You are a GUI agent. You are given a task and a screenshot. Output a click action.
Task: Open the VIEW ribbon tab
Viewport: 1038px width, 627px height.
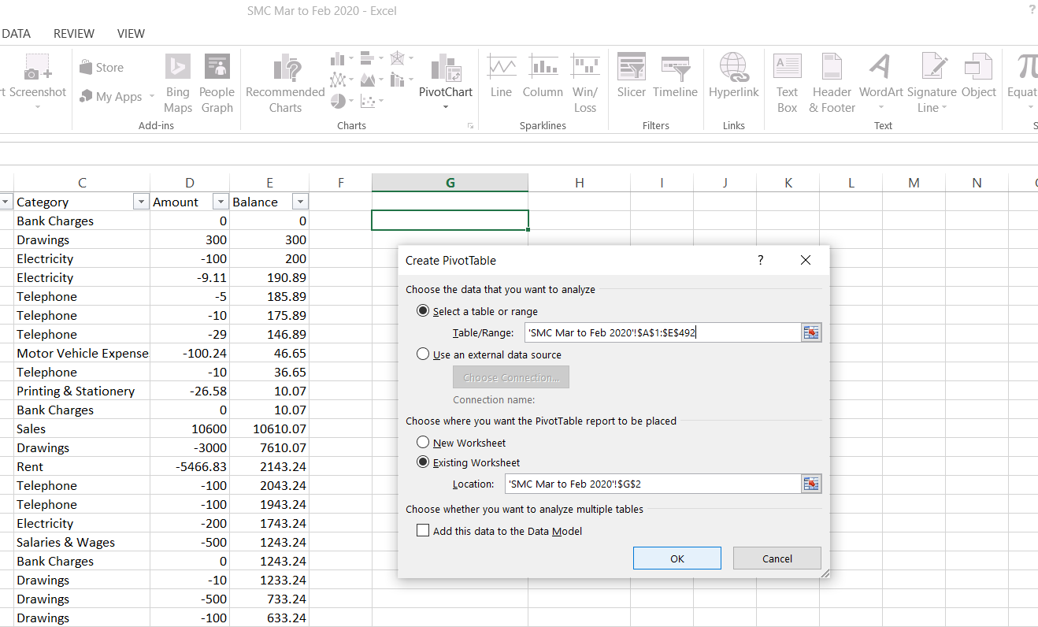tap(131, 33)
